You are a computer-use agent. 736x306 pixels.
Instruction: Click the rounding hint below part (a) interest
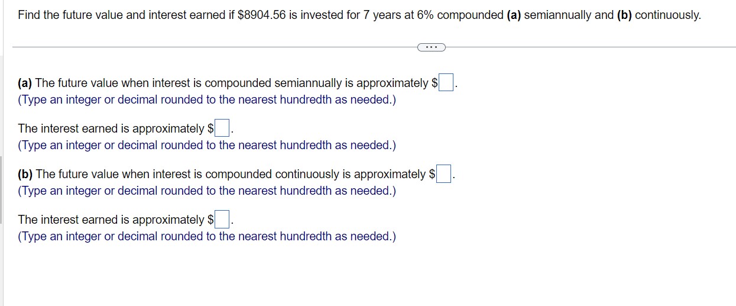(x=207, y=146)
